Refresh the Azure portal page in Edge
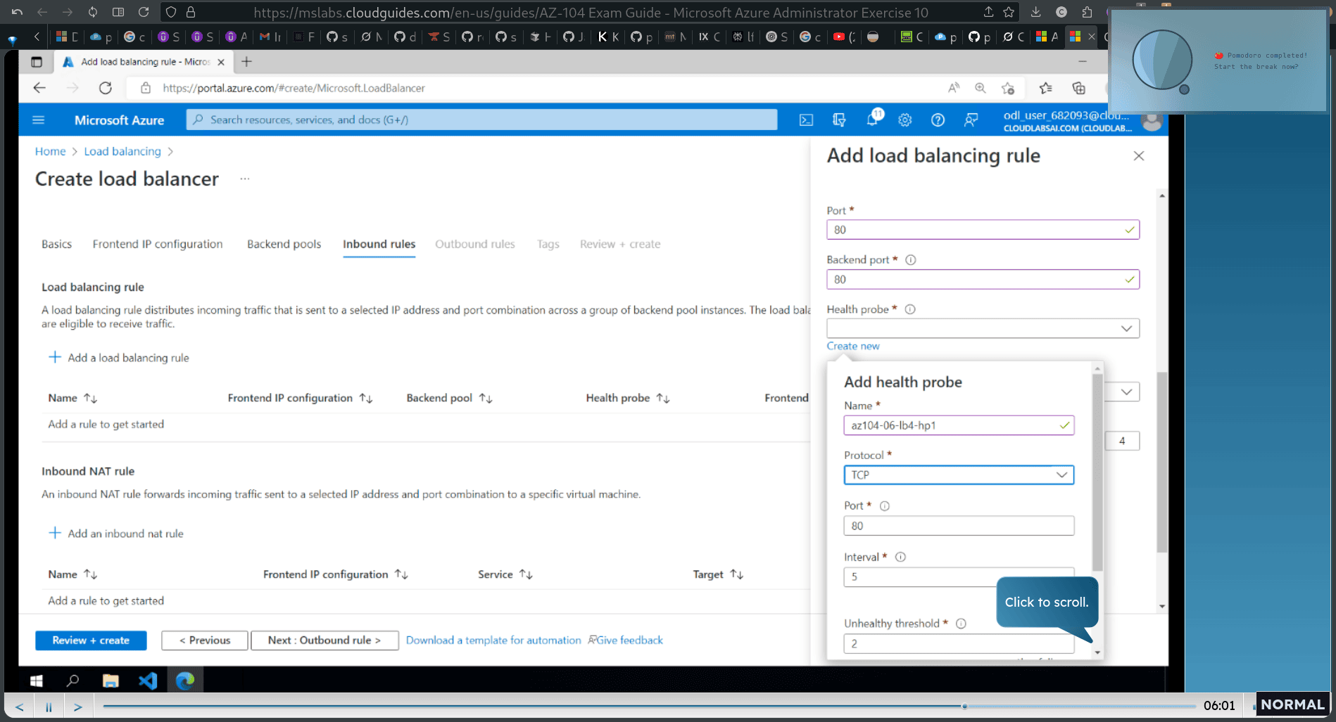 [106, 88]
